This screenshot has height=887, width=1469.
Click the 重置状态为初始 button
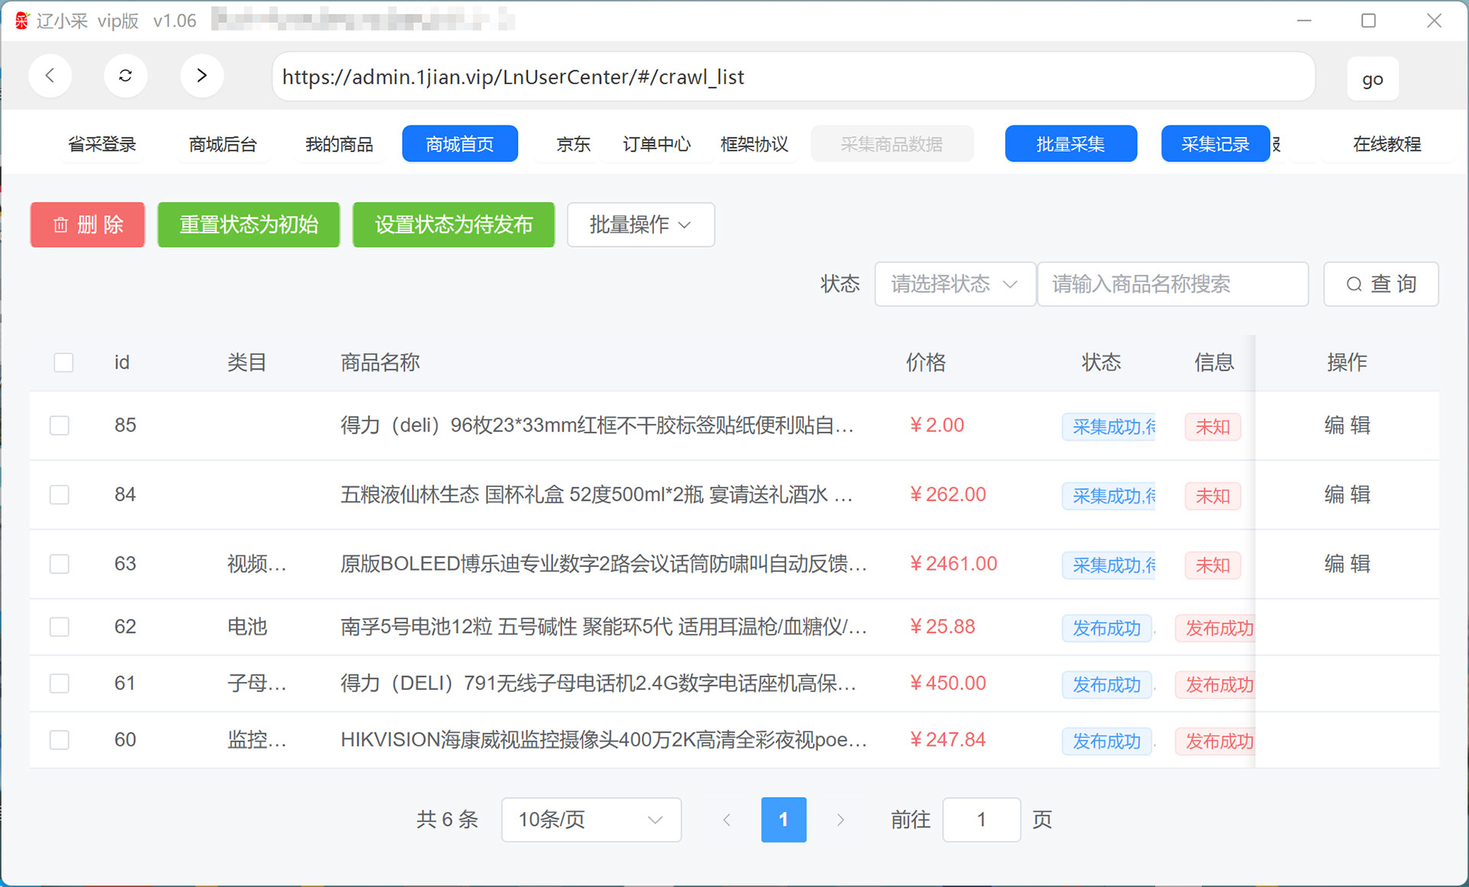[248, 225]
